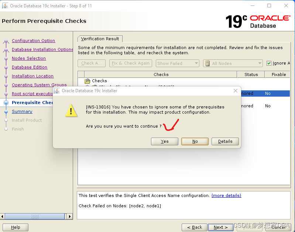This screenshot has height=232, width=295.
Task: Click the Java icon in dialog title
Action: [57, 91]
